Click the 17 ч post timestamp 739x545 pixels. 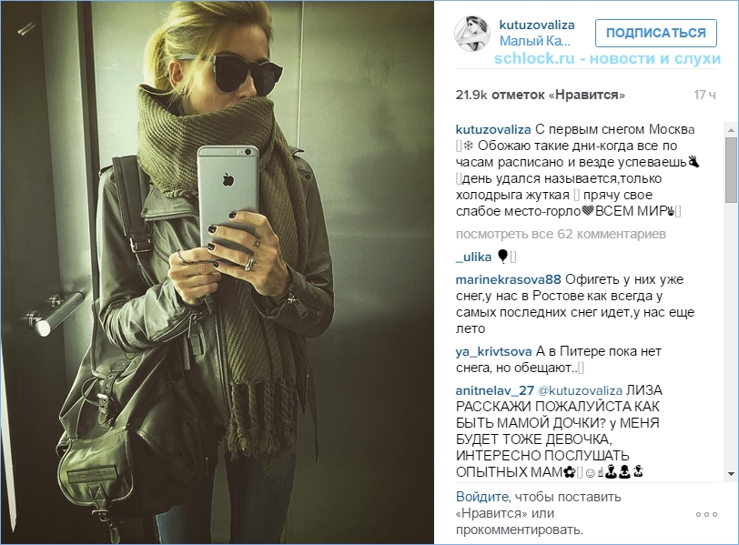coord(704,96)
